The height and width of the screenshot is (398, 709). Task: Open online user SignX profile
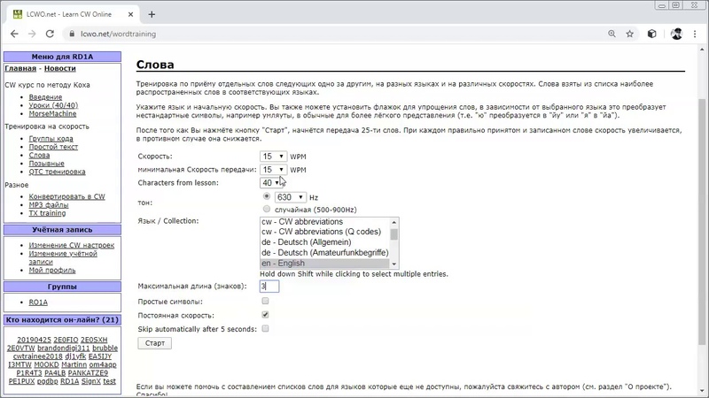[x=91, y=381]
